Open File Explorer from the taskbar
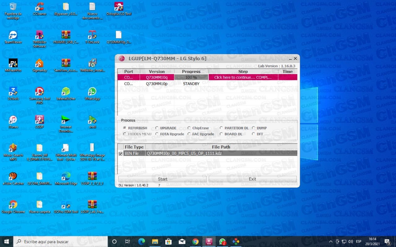 [155, 241]
